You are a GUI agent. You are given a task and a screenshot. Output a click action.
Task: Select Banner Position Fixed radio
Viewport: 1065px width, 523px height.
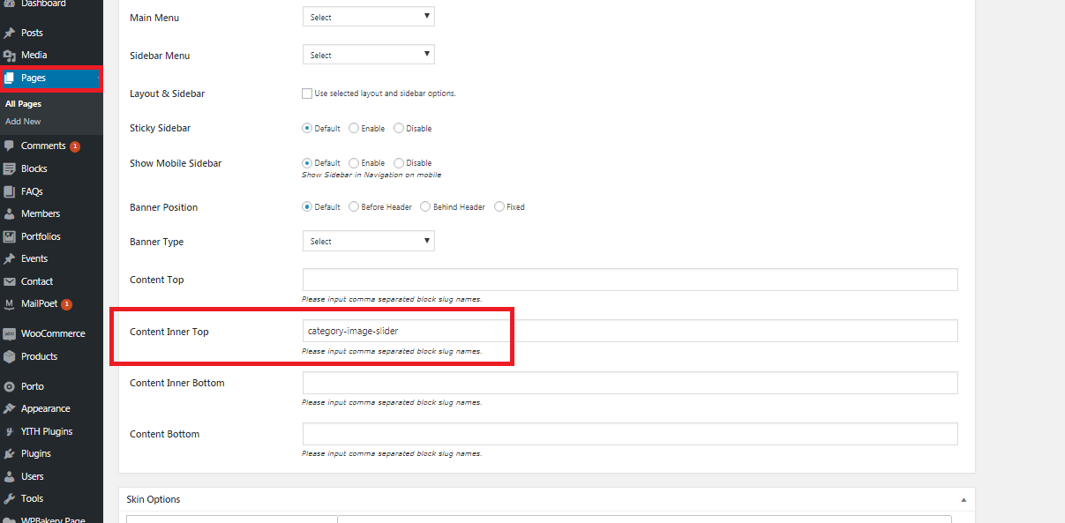point(499,206)
